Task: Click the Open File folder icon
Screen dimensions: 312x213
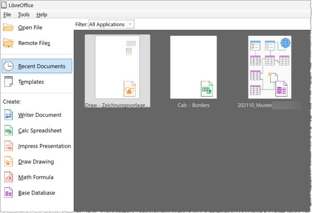Action: coord(9,27)
